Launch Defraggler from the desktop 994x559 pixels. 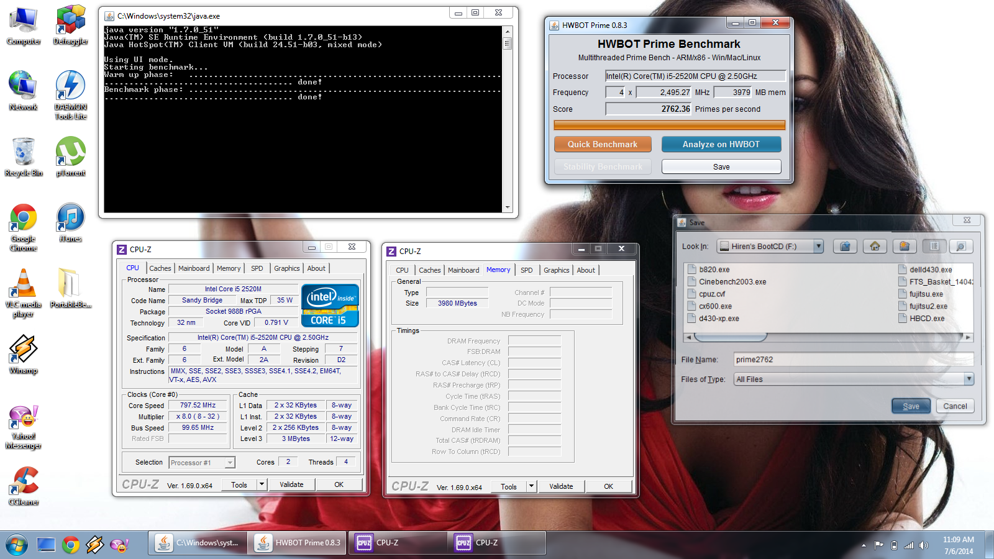[x=70, y=25]
